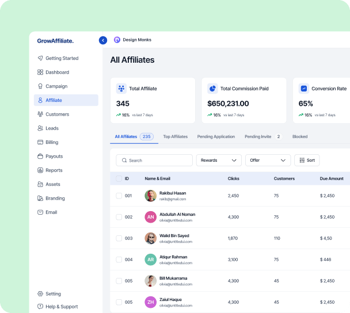Image resolution: width=350 pixels, height=313 pixels.
Task: Expand the Rewards dropdown filter
Action: [219, 161]
